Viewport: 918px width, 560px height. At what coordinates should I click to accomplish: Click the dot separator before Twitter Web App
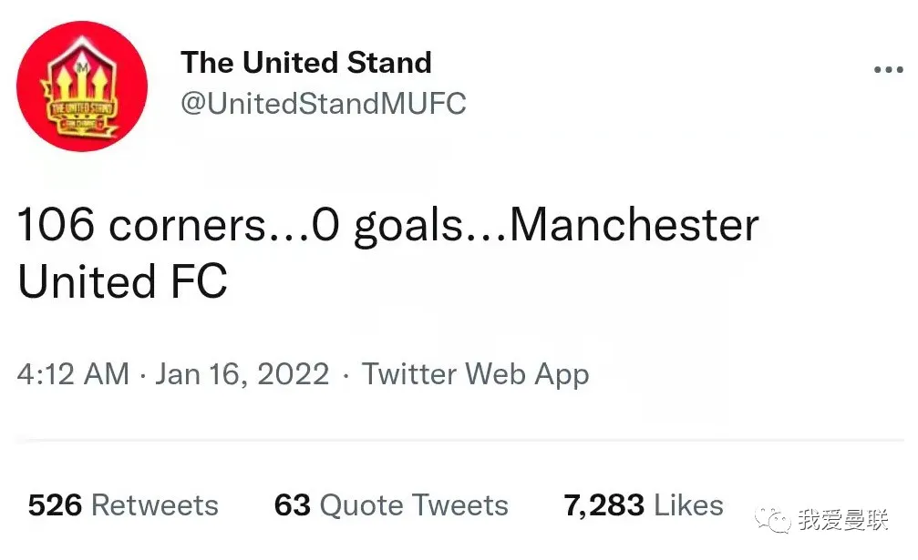pyautogui.click(x=346, y=374)
